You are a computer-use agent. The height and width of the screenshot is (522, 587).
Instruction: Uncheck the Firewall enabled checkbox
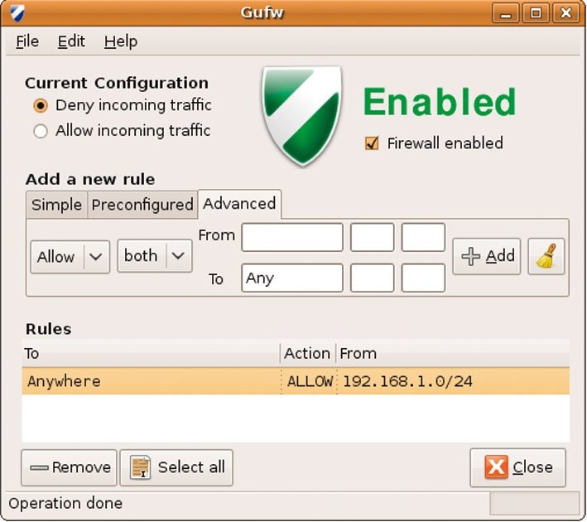pyautogui.click(x=372, y=143)
